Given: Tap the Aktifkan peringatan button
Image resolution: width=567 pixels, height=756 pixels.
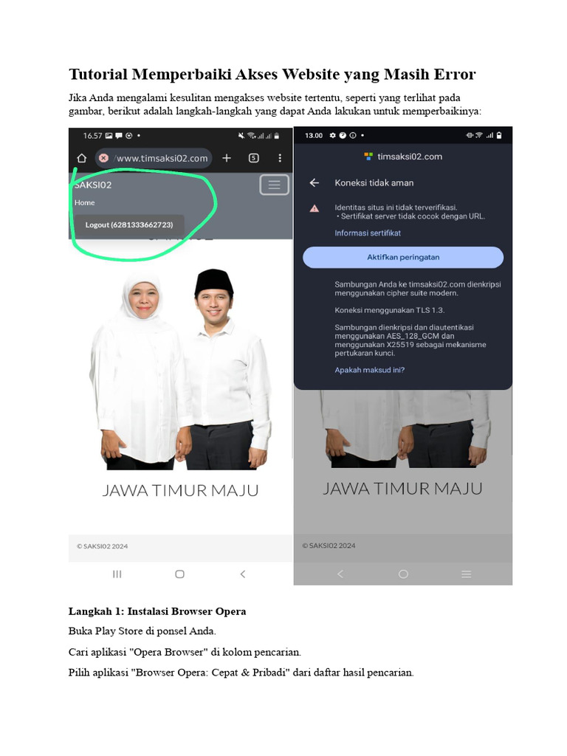Looking at the screenshot, I should pyautogui.click(x=403, y=258).
